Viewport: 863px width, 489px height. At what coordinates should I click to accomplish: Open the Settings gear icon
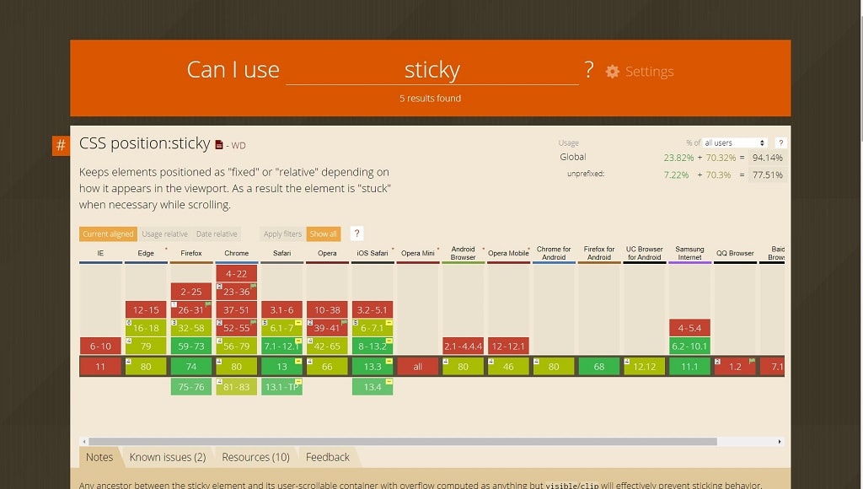(x=612, y=72)
